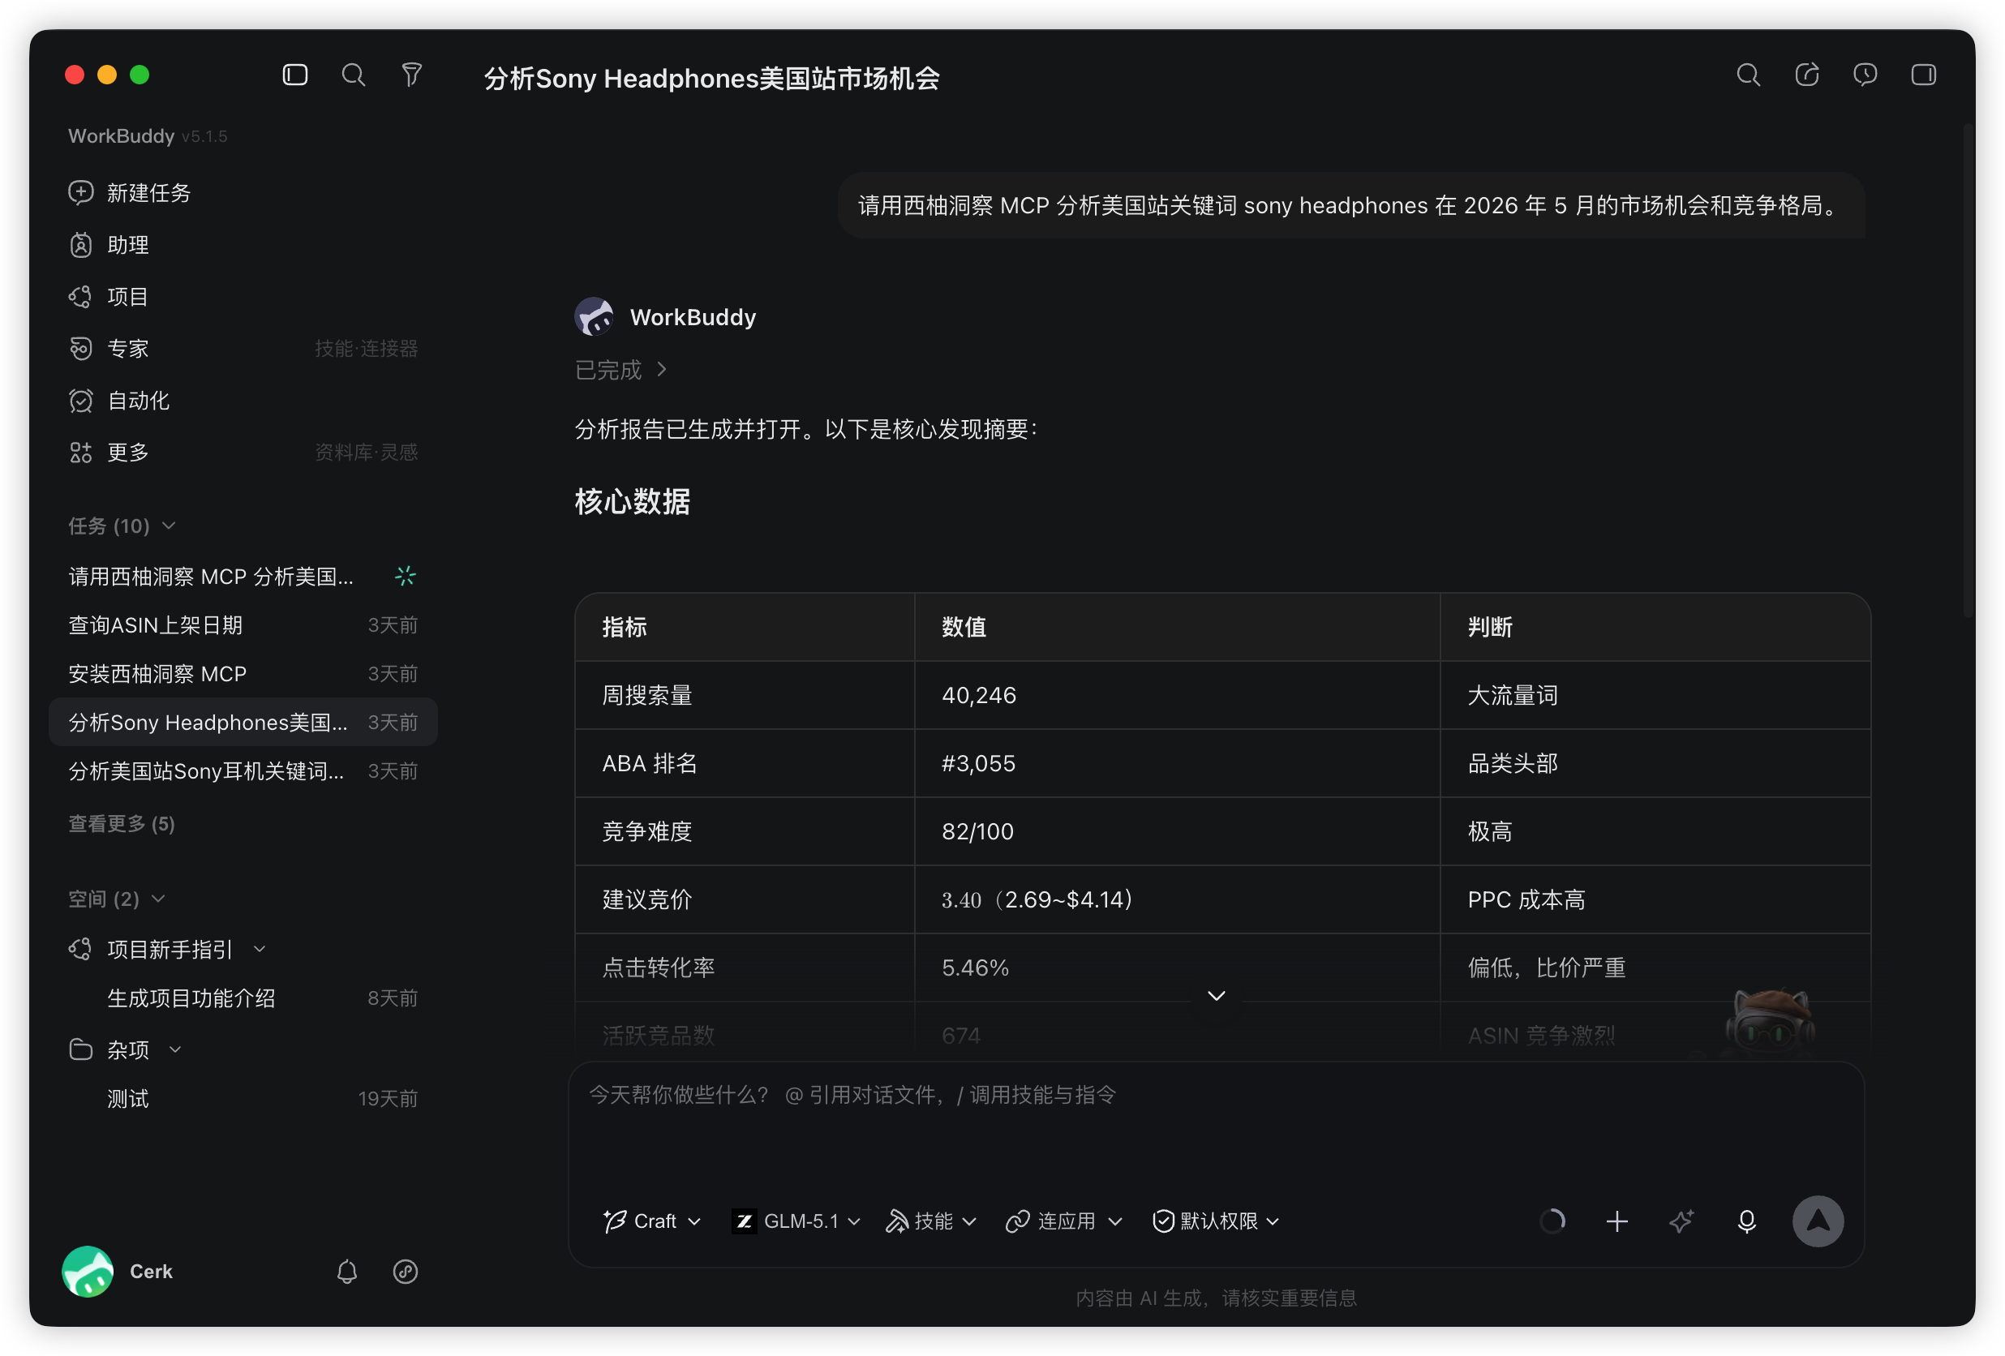
Task: Expand the 已完成 completed steps
Action: tap(621, 370)
